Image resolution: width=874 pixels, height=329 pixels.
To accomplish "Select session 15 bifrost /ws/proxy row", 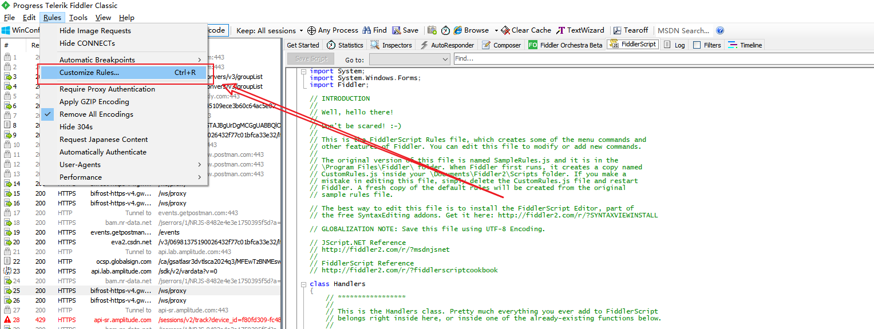I will coord(141,193).
